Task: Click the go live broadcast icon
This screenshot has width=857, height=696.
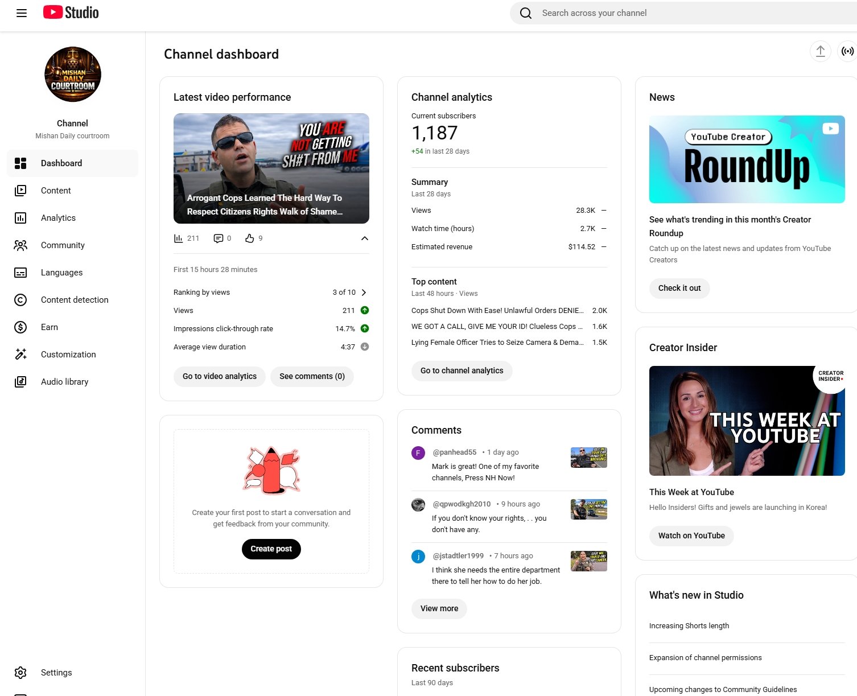Action: [847, 51]
